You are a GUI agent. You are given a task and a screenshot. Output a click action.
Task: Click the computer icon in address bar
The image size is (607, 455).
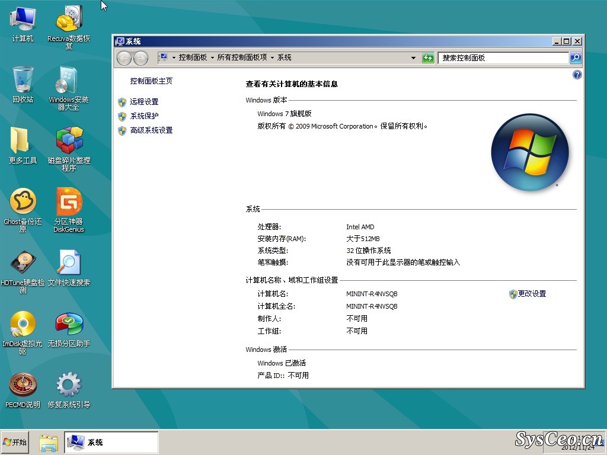coord(164,57)
